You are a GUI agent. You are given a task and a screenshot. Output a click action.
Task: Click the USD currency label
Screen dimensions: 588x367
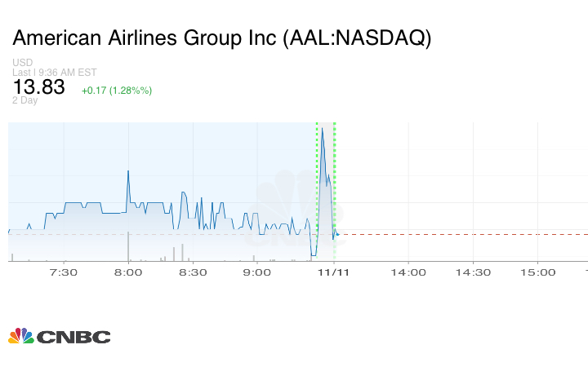point(22,63)
